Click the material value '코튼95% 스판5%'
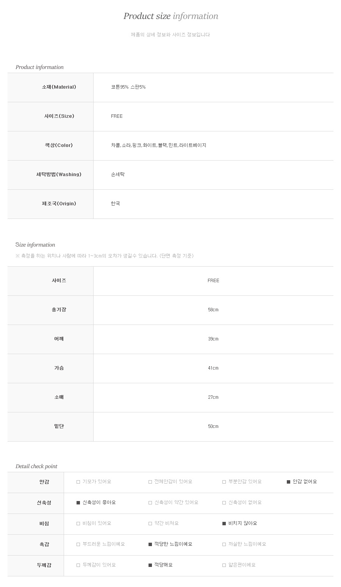 (x=128, y=87)
